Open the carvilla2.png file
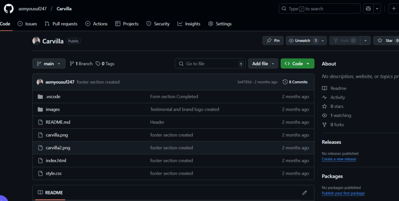The height and width of the screenshot is (201, 399). point(58,148)
